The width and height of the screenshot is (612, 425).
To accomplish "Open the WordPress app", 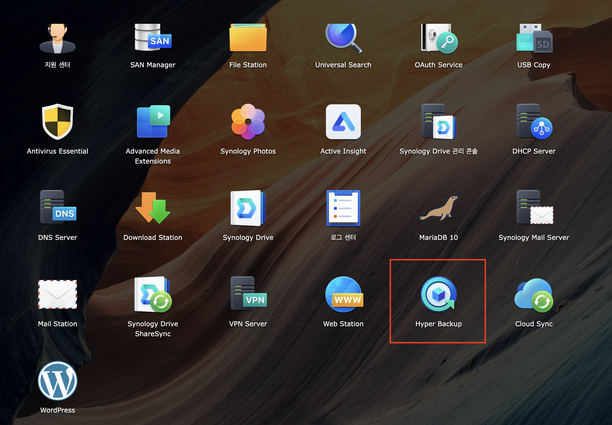I will (x=57, y=381).
